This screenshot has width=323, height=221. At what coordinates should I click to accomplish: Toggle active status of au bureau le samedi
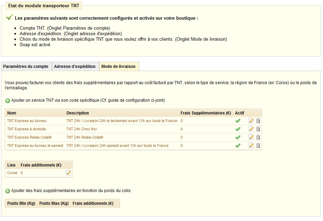(238, 145)
